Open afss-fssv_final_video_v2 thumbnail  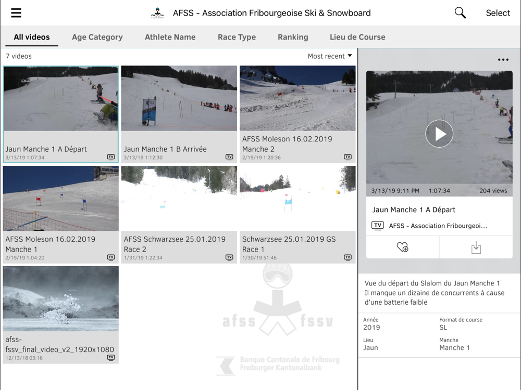pyautogui.click(x=60, y=298)
